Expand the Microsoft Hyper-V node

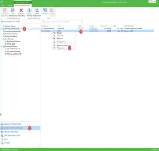3,49
